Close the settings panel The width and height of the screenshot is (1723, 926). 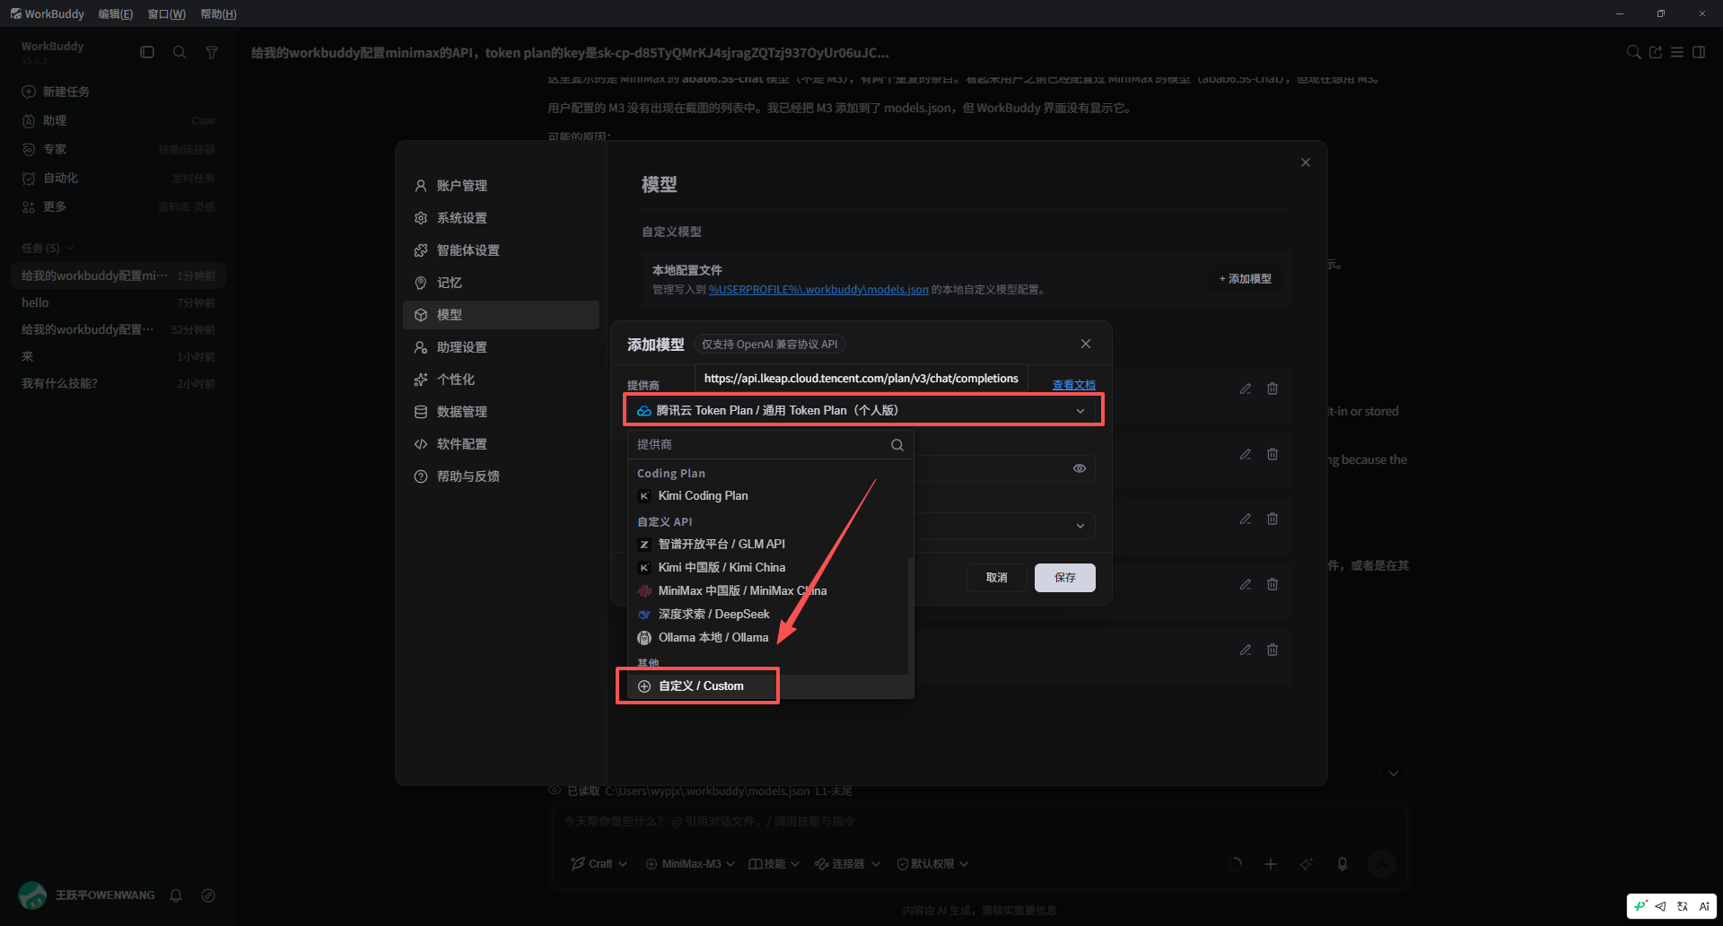coord(1306,162)
